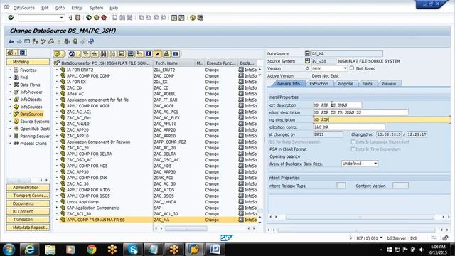Click the Modeling button

28,62
